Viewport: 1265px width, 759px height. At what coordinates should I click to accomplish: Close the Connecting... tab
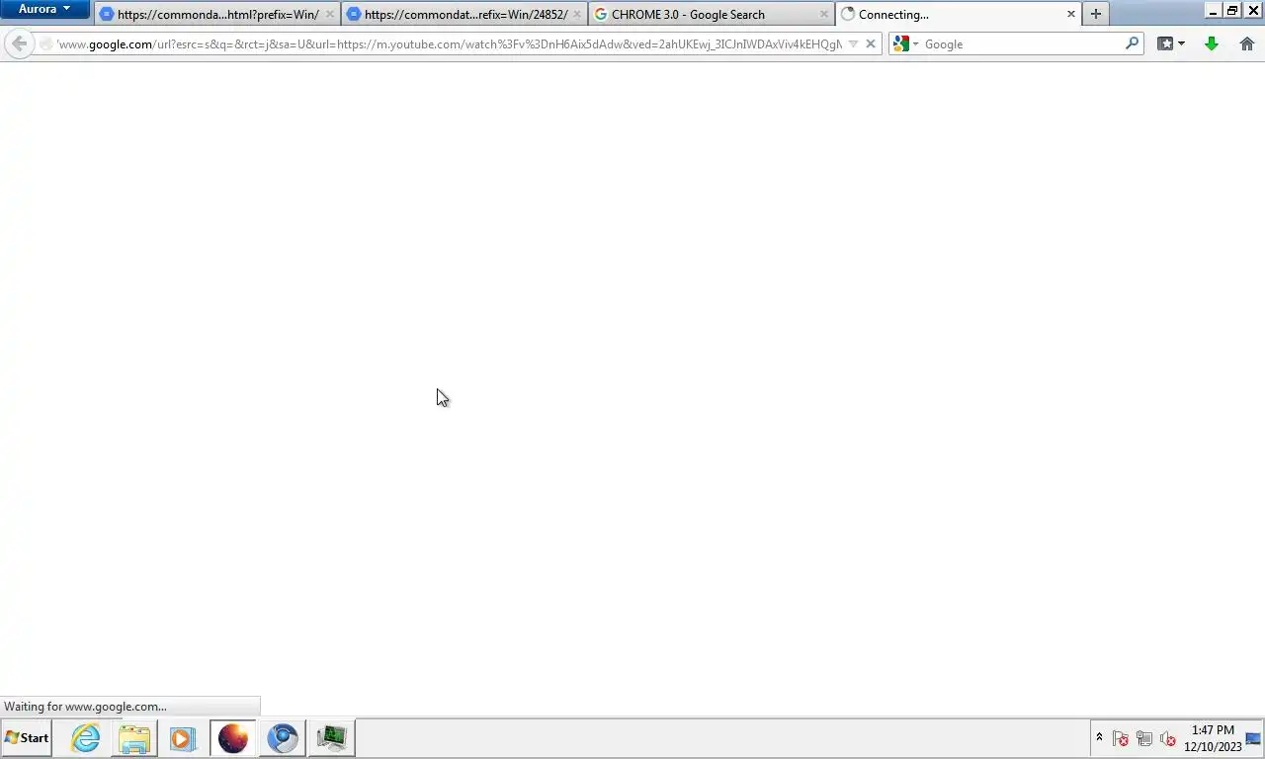point(1071,15)
